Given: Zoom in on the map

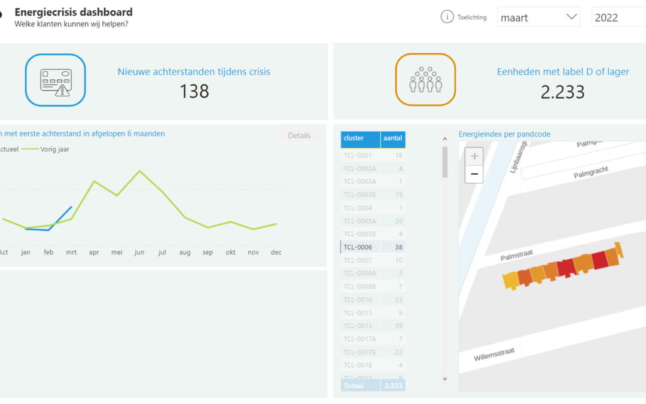Looking at the screenshot, I should [x=474, y=157].
